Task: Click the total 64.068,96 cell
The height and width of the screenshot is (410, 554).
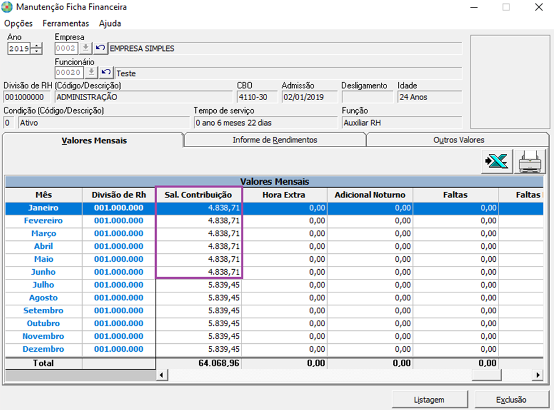Action: (199, 363)
